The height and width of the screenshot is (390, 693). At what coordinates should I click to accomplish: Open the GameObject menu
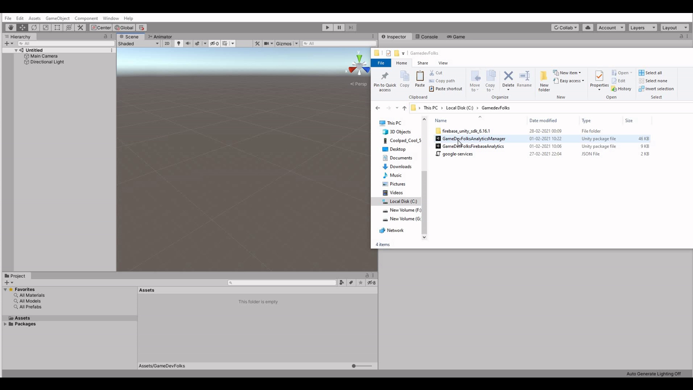57,18
